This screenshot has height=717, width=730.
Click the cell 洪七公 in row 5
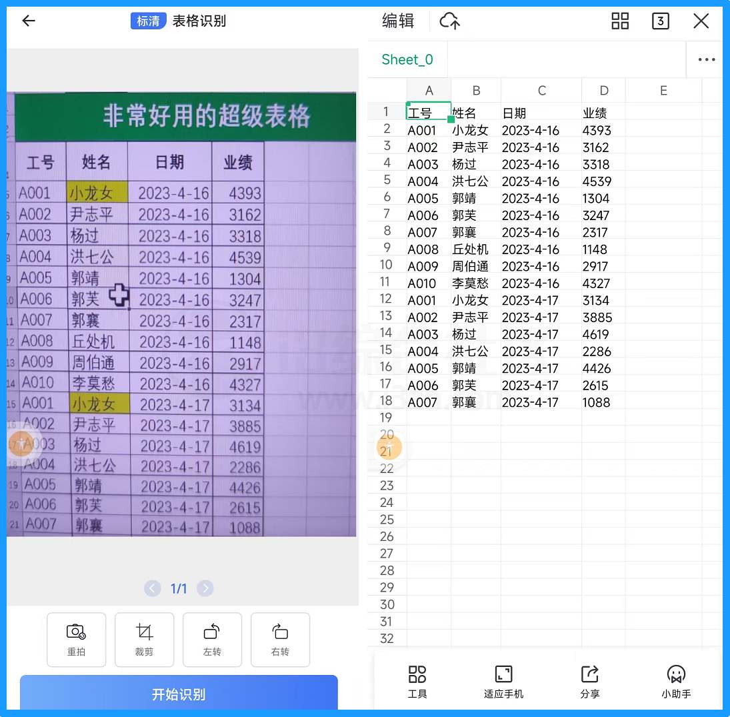click(x=476, y=181)
